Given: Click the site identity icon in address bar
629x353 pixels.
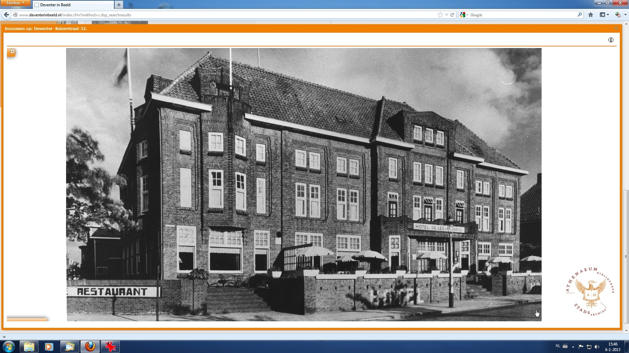Looking at the screenshot, I should coord(15,15).
